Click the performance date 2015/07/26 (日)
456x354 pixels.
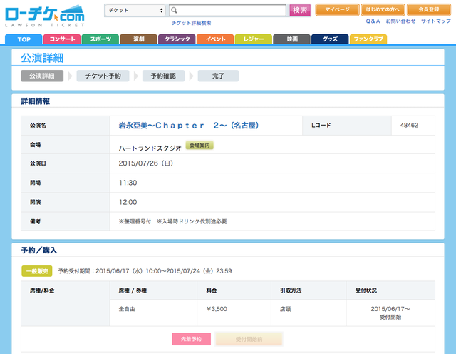(x=146, y=163)
